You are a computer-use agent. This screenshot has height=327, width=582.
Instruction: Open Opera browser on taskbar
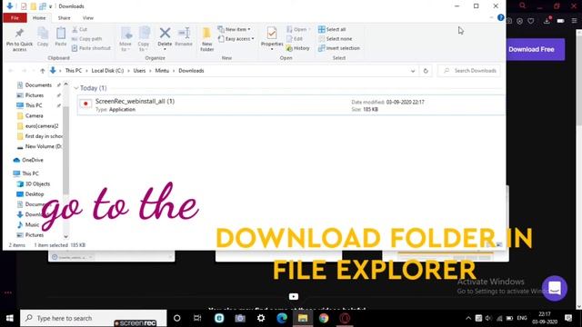point(345,318)
